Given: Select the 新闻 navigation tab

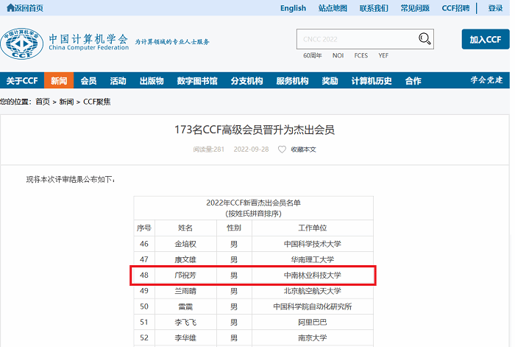Looking at the screenshot, I should (59, 81).
